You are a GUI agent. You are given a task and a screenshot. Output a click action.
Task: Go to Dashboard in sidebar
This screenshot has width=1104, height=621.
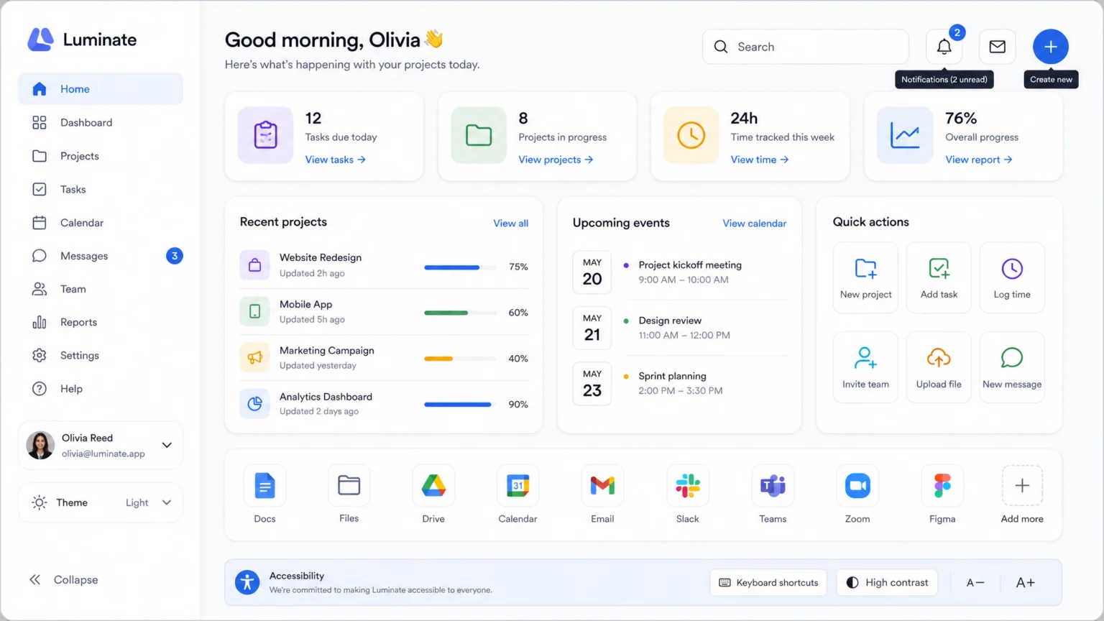[x=101, y=123]
